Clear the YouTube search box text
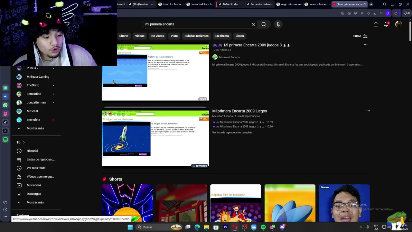The height and width of the screenshot is (232, 412). click(253, 24)
